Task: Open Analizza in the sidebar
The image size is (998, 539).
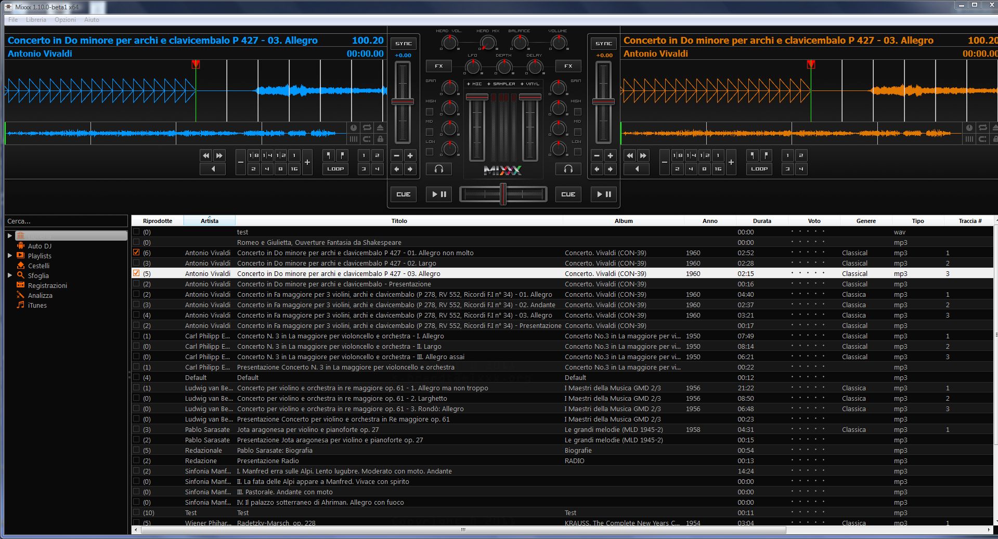Action: point(40,295)
